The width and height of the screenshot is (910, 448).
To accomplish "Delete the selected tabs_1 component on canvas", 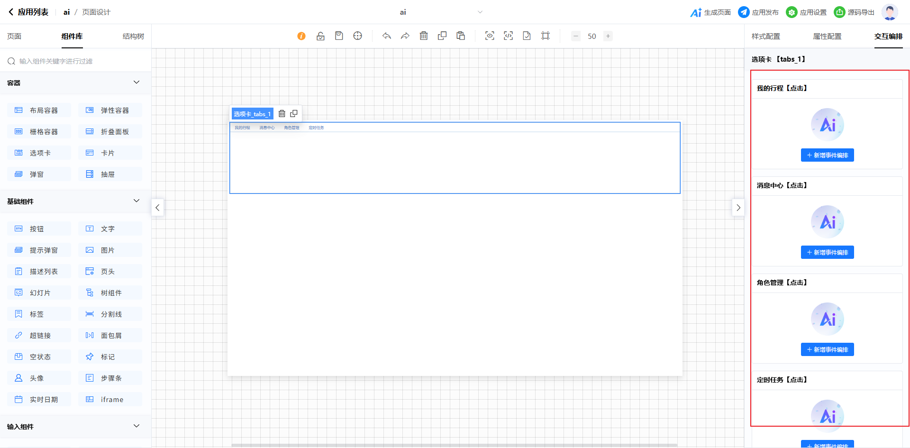I will [x=282, y=114].
